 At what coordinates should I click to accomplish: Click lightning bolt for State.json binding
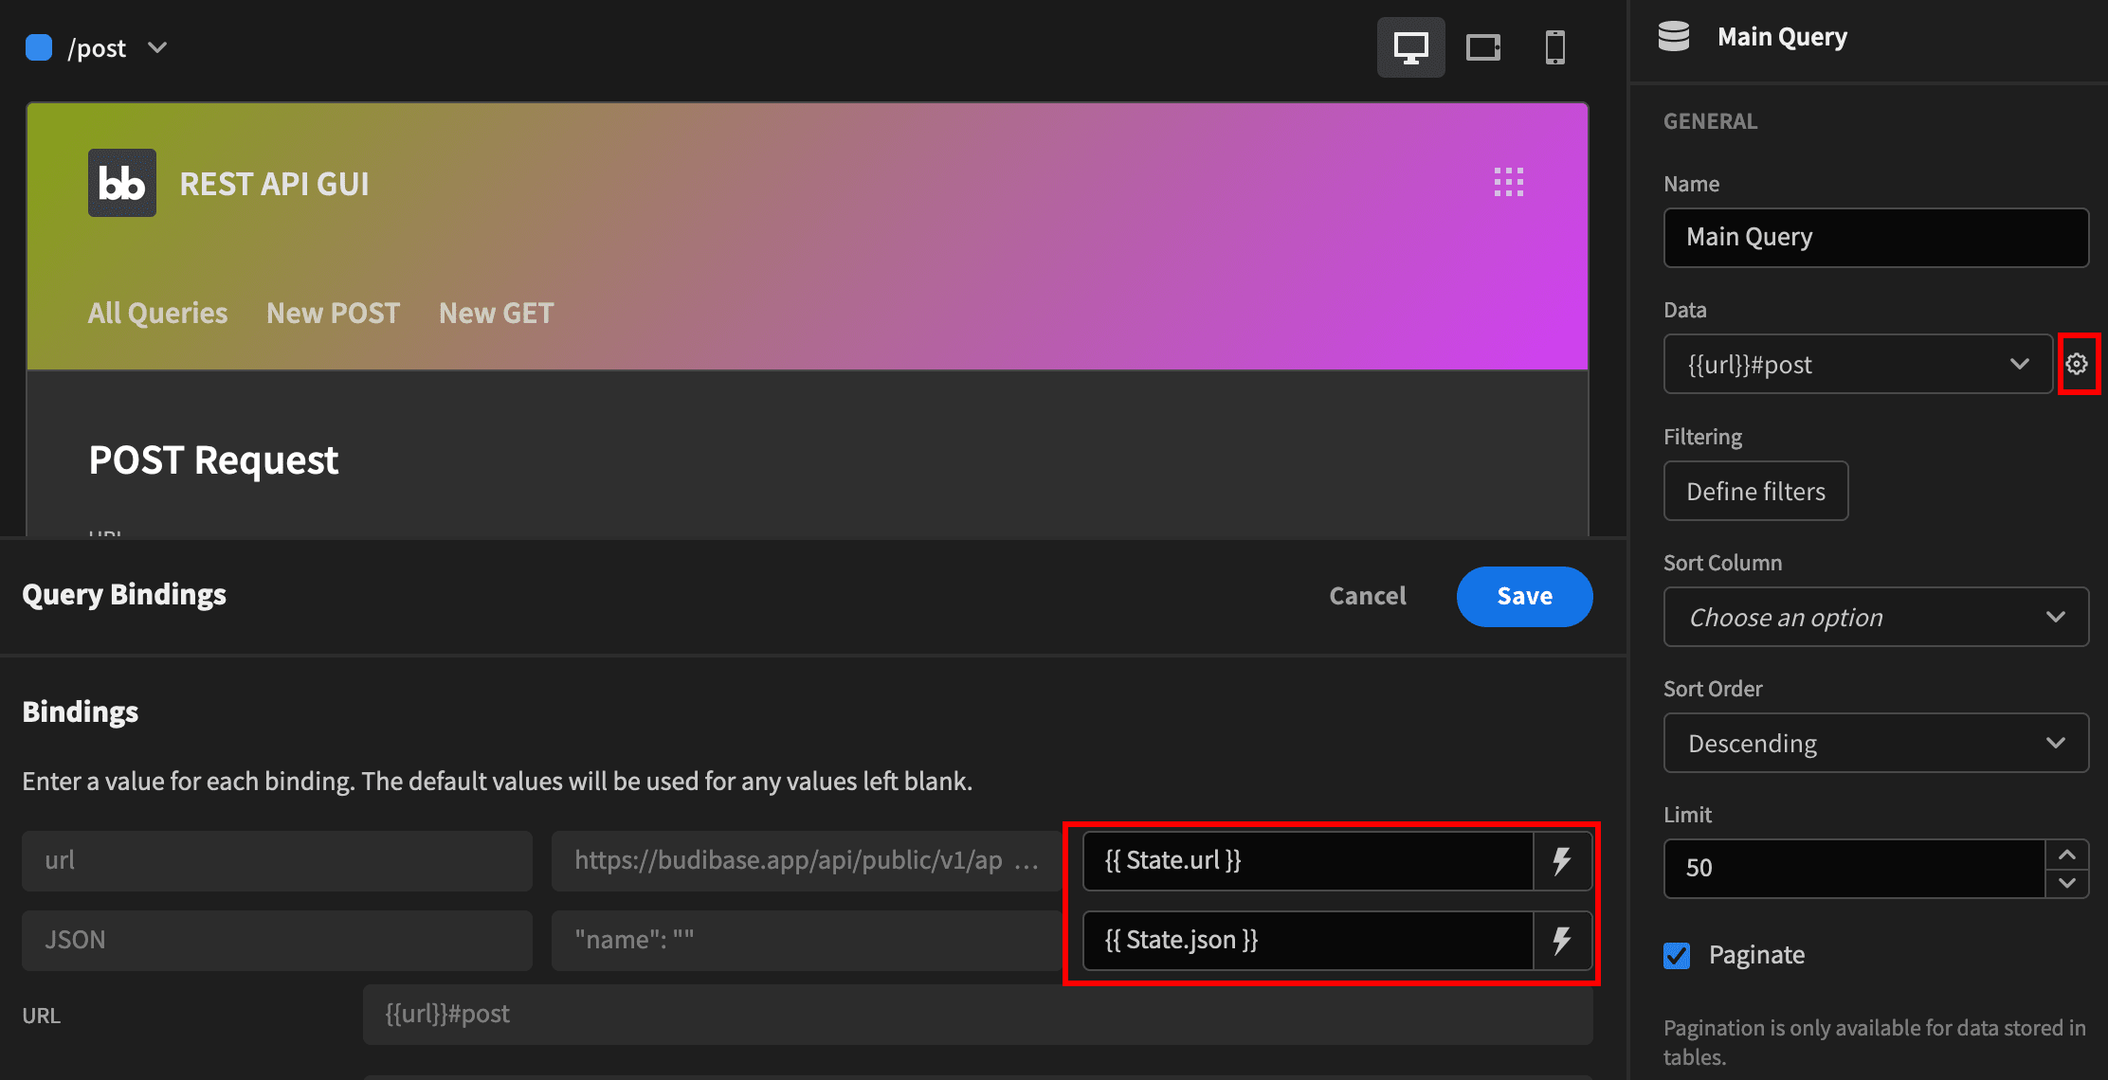(x=1562, y=941)
